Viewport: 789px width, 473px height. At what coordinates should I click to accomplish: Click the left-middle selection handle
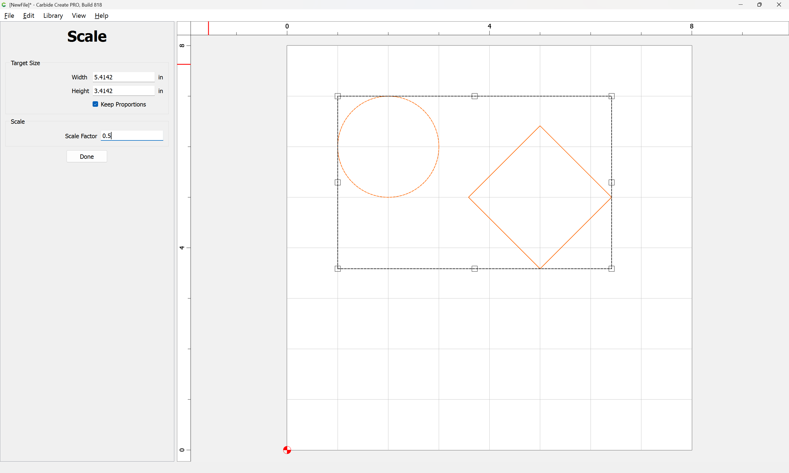coord(338,182)
